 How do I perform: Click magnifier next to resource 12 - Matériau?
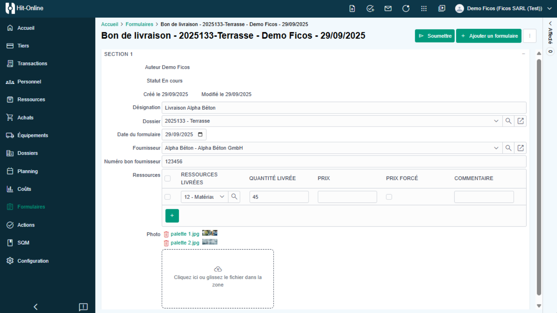tap(234, 197)
